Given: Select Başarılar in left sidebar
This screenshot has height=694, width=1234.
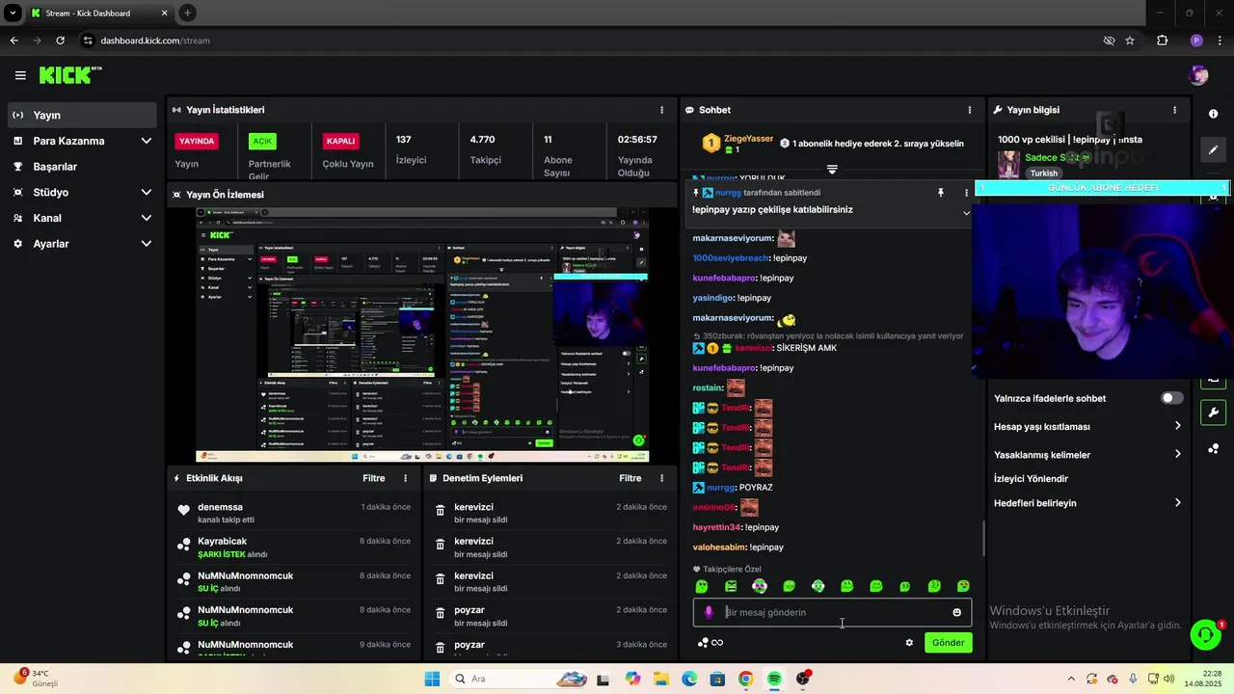Looking at the screenshot, I should coord(82,167).
